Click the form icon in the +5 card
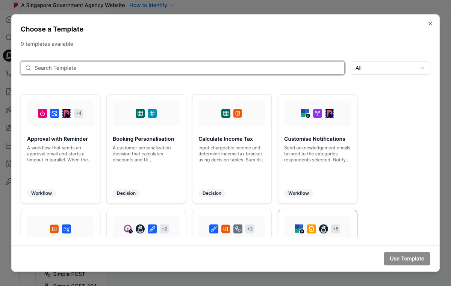Viewport: 451px width, 286px height. 300,229
